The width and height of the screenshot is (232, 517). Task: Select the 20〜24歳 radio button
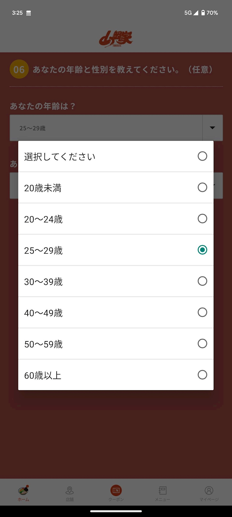coord(202,219)
